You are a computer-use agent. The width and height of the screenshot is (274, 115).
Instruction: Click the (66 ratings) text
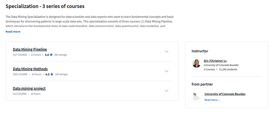(x=61, y=55)
